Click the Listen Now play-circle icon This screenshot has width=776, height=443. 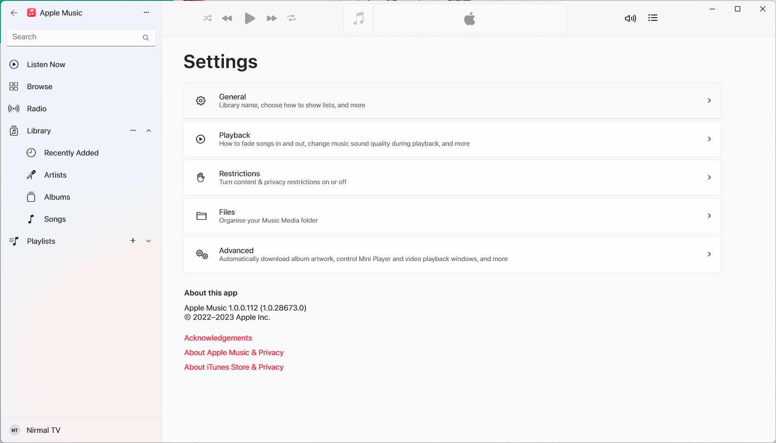tap(14, 64)
